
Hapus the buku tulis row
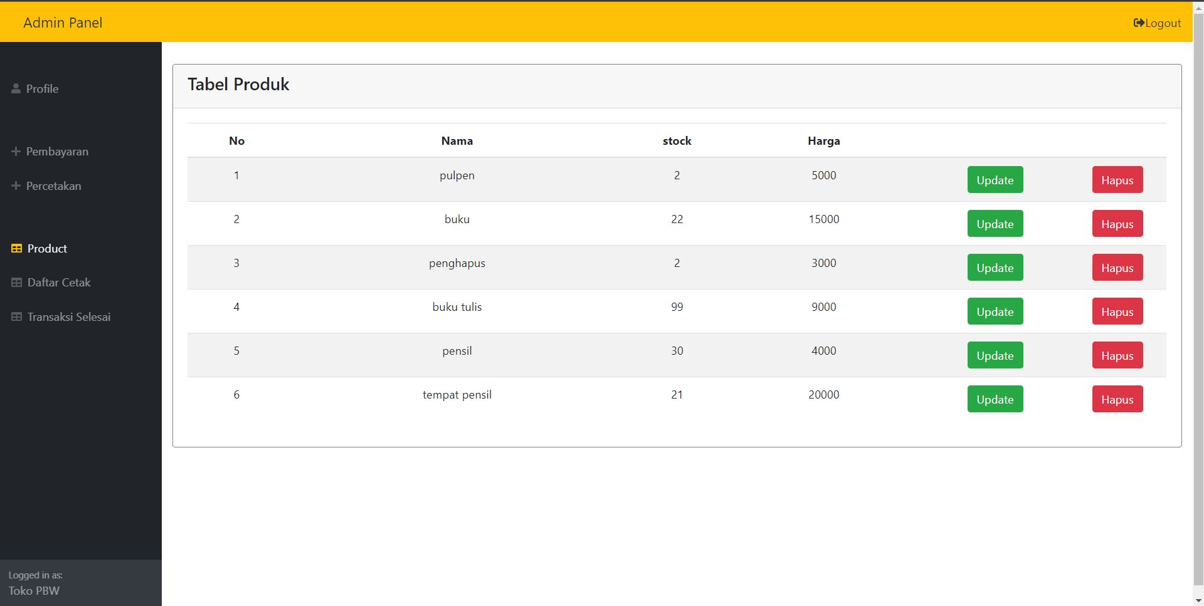pyautogui.click(x=1117, y=311)
